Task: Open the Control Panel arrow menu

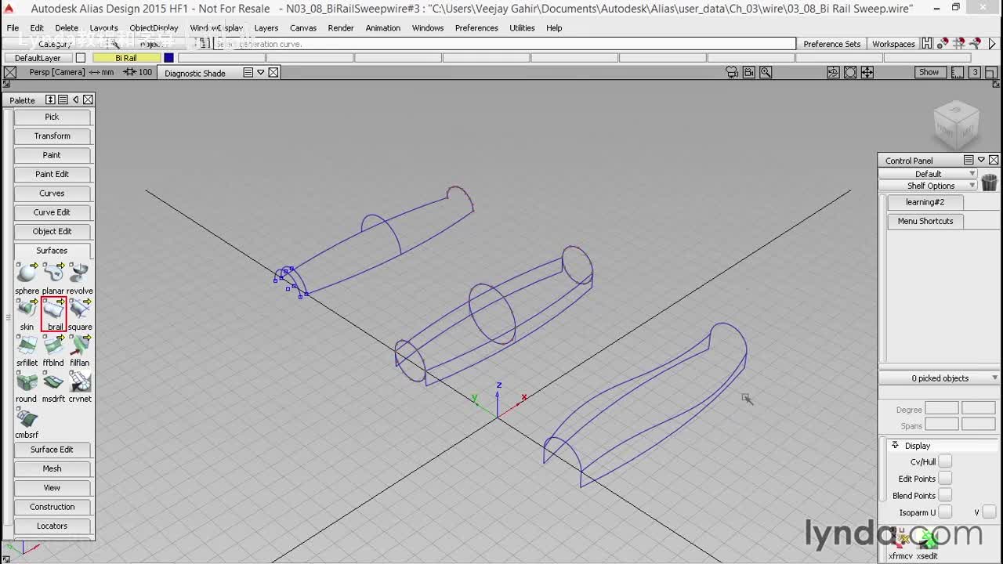Action: [x=981, y=160]
